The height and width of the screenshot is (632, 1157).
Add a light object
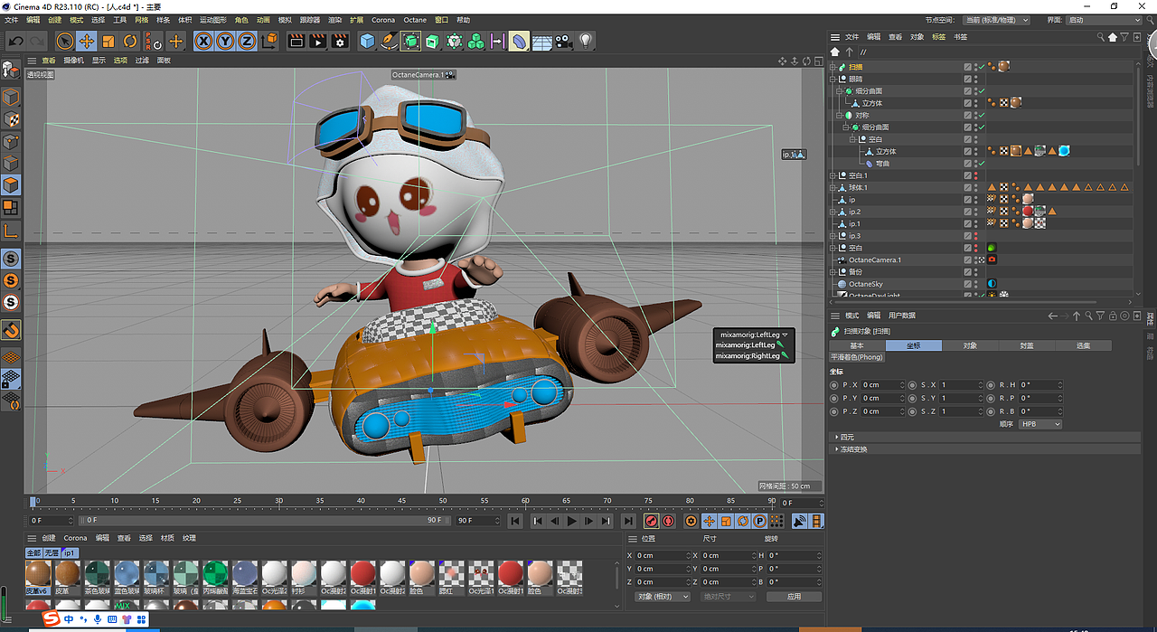[x=586, y=41]
